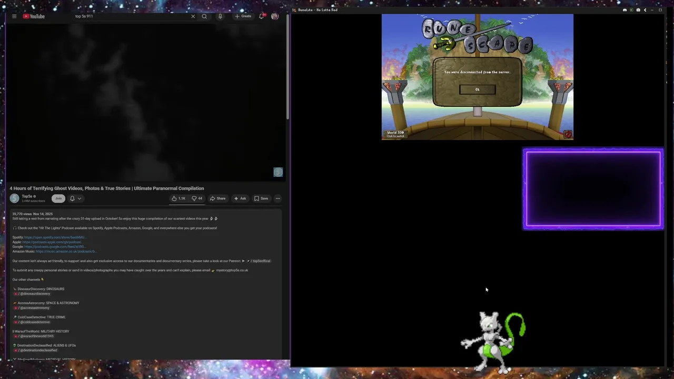Open subscription notification bell dropdown
Image resolution: width=674 pixels, height=379 pixels.
click(x=75, y=198)
